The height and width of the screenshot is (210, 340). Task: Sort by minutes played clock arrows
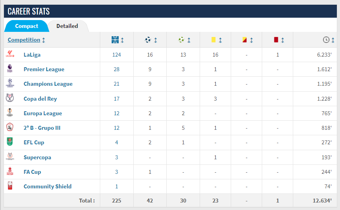coord(333,40)
